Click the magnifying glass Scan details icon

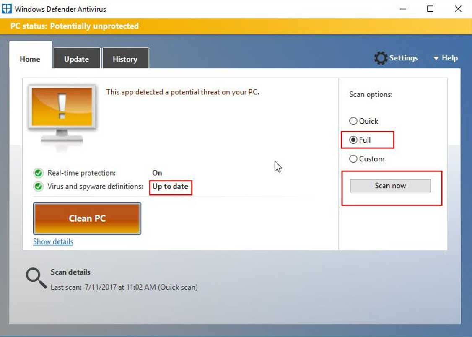[36, 278]
